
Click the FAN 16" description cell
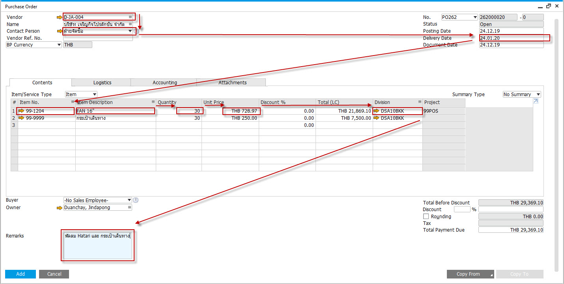click(x=116, y=111)
